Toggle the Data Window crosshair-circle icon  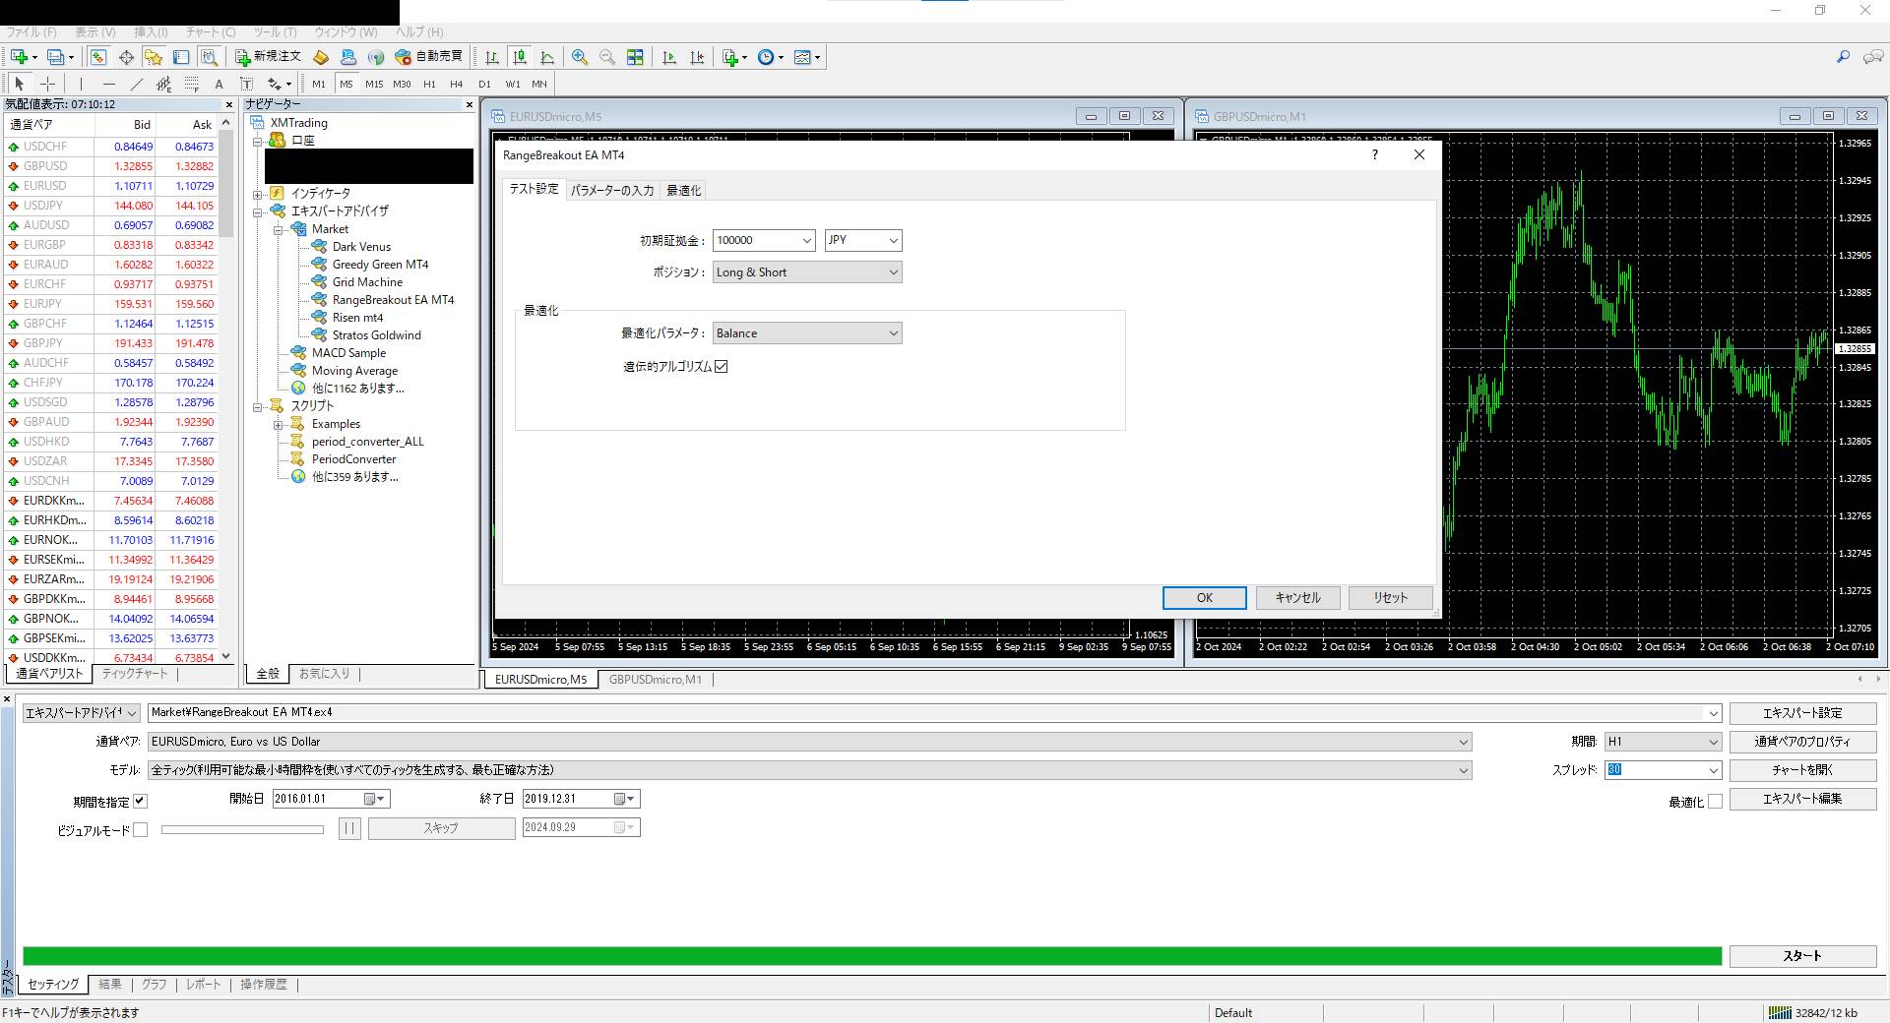pos(126,57)
